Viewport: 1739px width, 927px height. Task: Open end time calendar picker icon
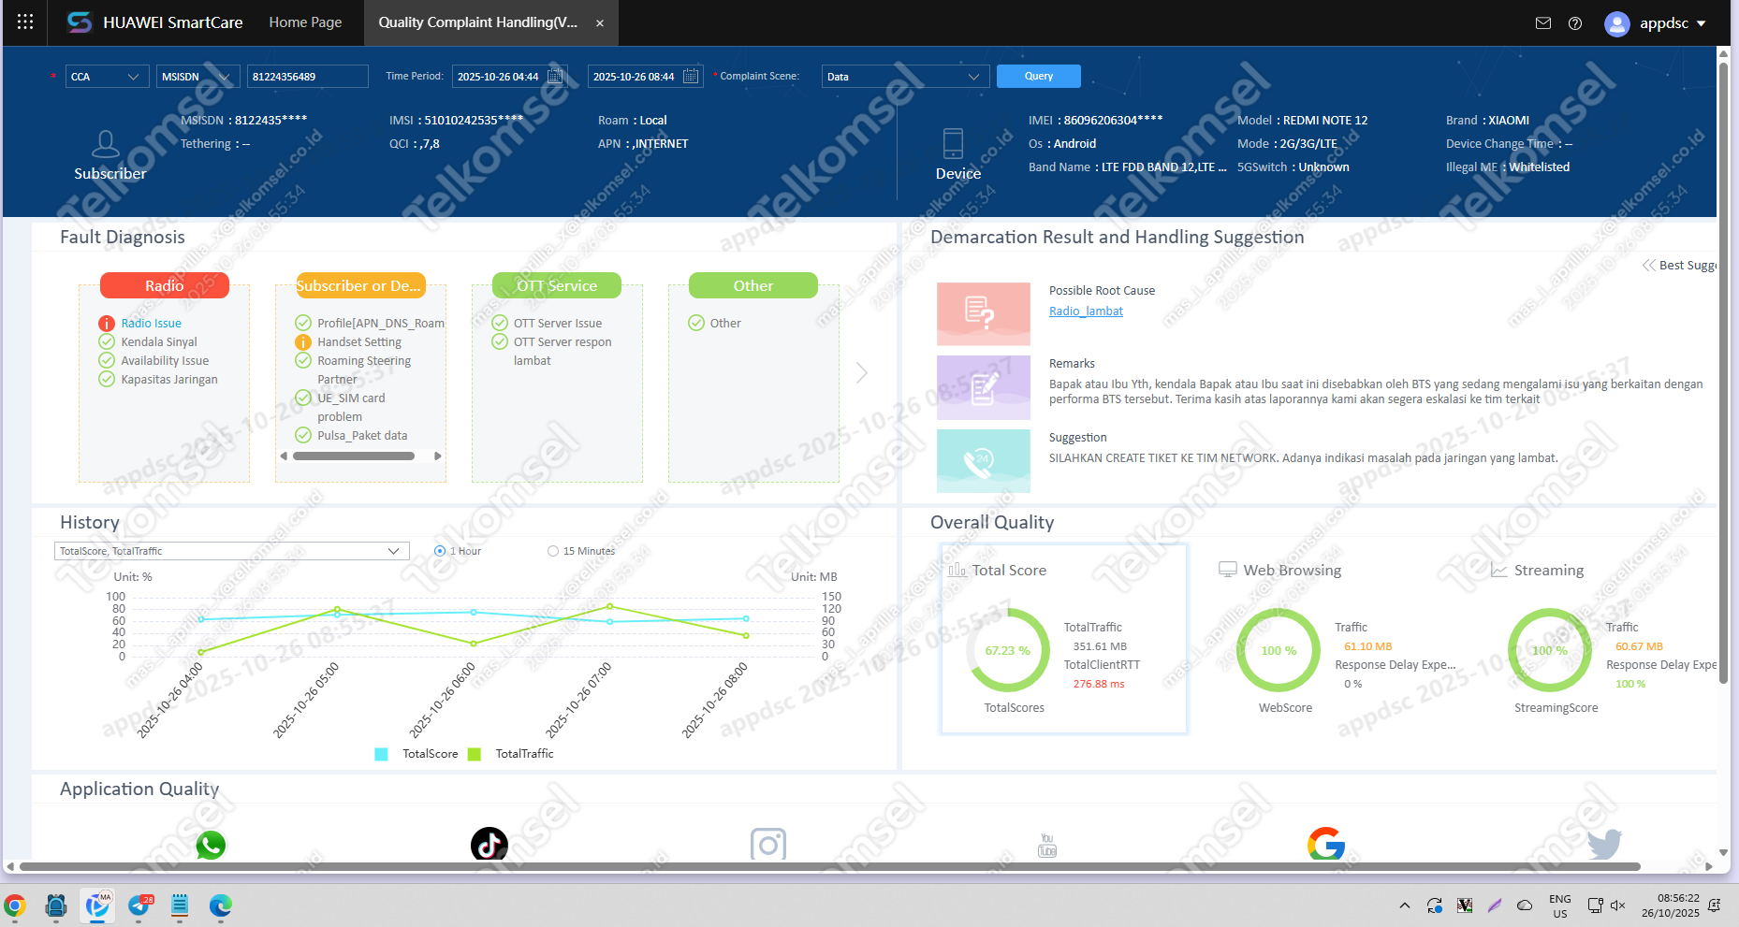[x=691, y=76]
